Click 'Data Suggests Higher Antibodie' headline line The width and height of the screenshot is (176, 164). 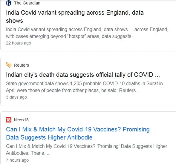[x=49, y=137]
